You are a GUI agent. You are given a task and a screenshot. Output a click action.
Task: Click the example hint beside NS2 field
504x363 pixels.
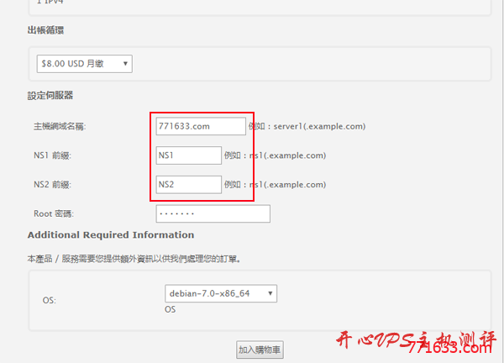coord(275,185)
